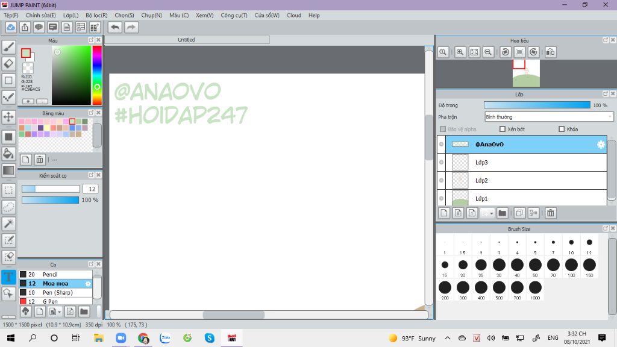617x347 pixels.
Task: Enable the Khóa checkbox
Action: point(562,129)
